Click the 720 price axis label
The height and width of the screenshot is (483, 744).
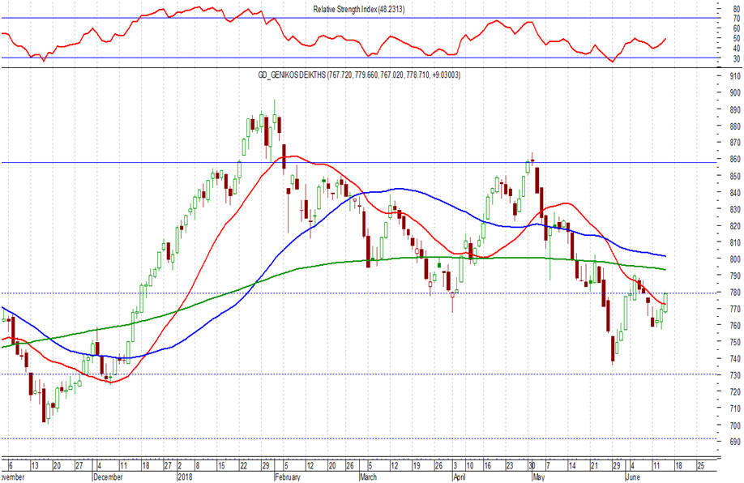pyautogui.click(x=735, y=392)
